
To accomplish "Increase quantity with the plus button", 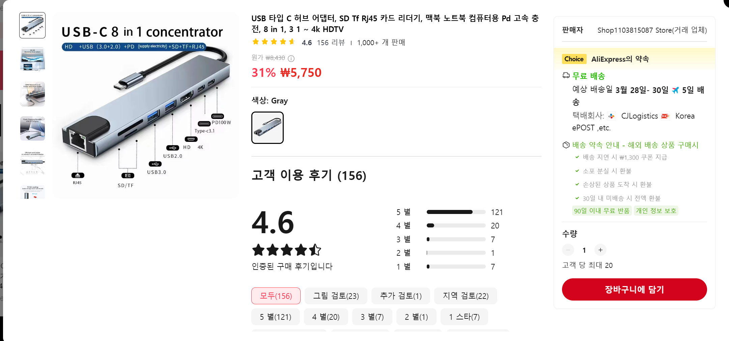I will 600,250.
